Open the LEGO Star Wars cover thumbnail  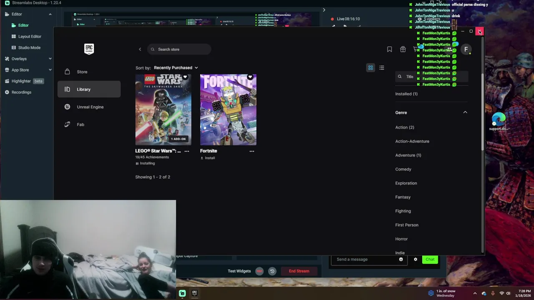coord(163,110)
